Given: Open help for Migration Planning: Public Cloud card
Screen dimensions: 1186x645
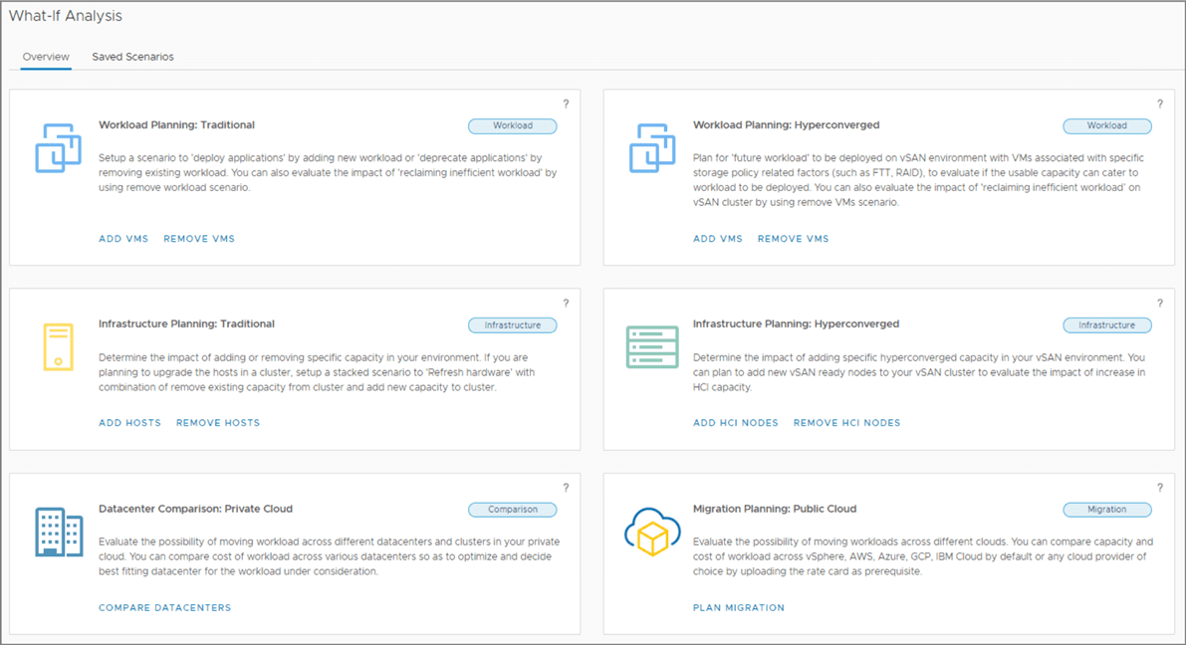Looking at the screenshot, I should point(1160,488).
